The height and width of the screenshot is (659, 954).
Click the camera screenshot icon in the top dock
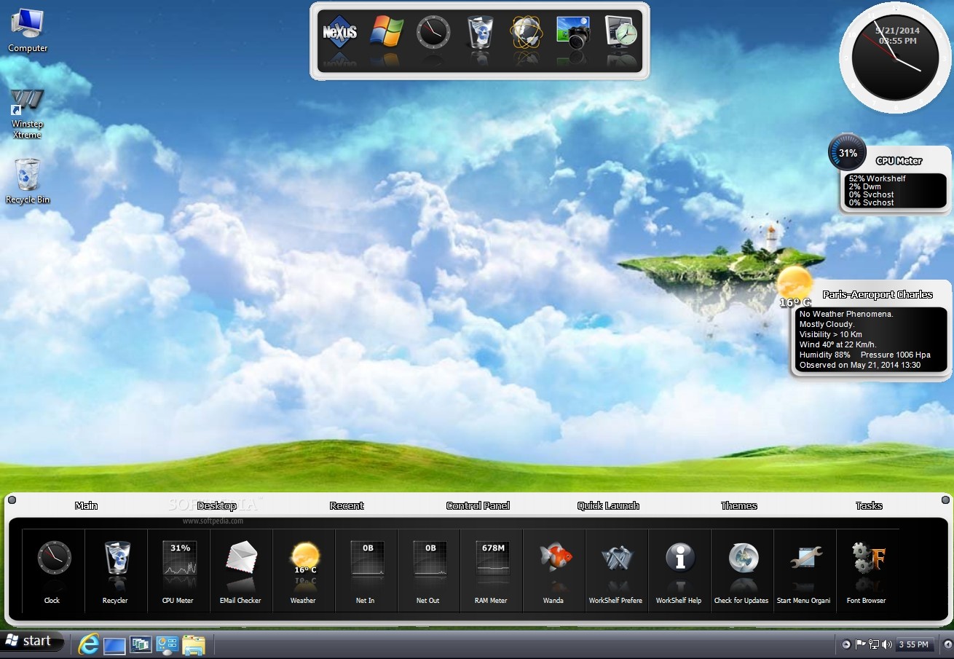573,32
